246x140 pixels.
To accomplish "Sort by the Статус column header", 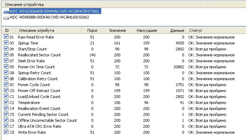I will coord(211,30).
